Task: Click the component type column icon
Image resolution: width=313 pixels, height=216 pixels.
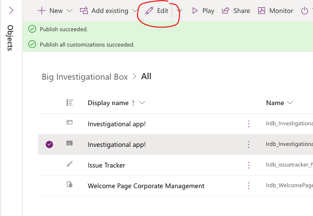Action: (x=70, y=103)
